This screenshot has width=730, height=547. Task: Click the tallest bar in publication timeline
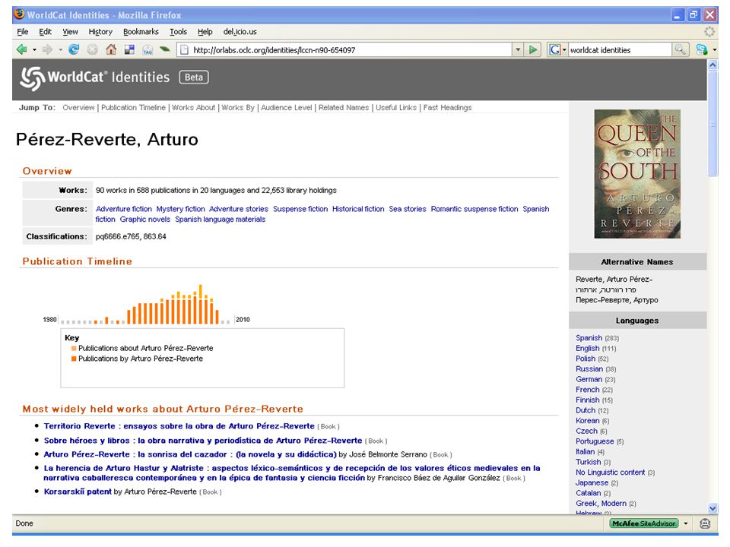click(x=201, y=304)
